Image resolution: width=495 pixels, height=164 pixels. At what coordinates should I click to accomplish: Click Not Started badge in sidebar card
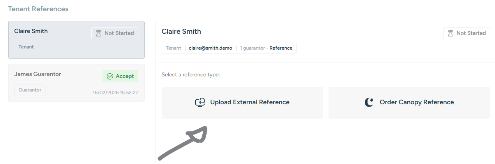click(115, 33)
